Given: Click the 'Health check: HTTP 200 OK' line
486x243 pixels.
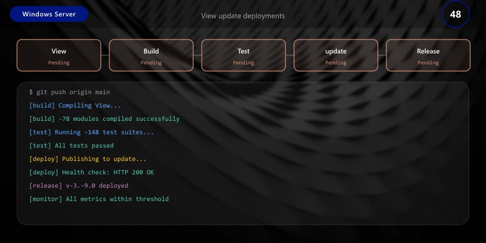Looking at the screenshot, I should (x=92, y=172).
